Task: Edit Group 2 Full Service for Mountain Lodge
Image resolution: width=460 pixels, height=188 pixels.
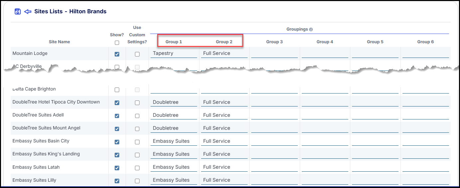Action: pyautogui.click(x=224, y=53)
